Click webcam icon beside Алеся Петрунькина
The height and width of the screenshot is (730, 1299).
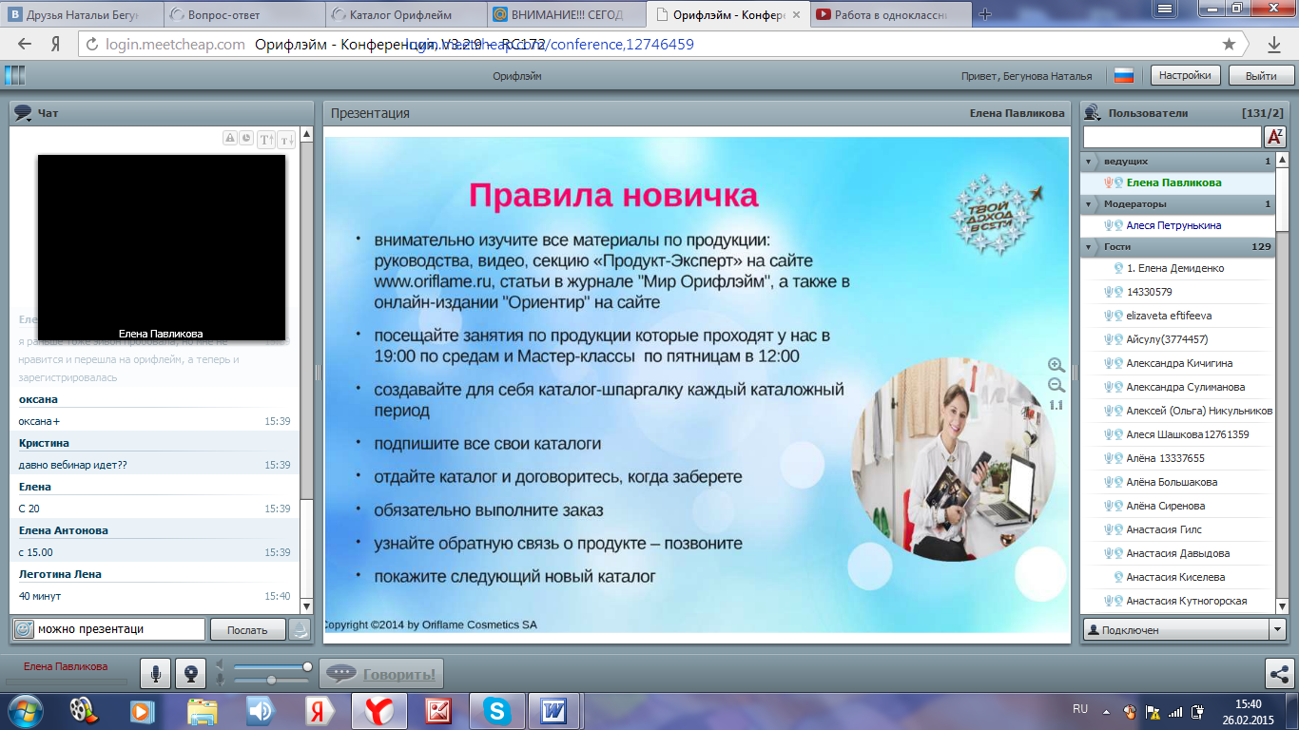click(x=1118, y=225)
